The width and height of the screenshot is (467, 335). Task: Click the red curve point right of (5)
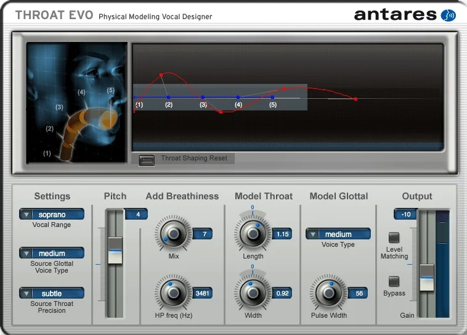285,89
